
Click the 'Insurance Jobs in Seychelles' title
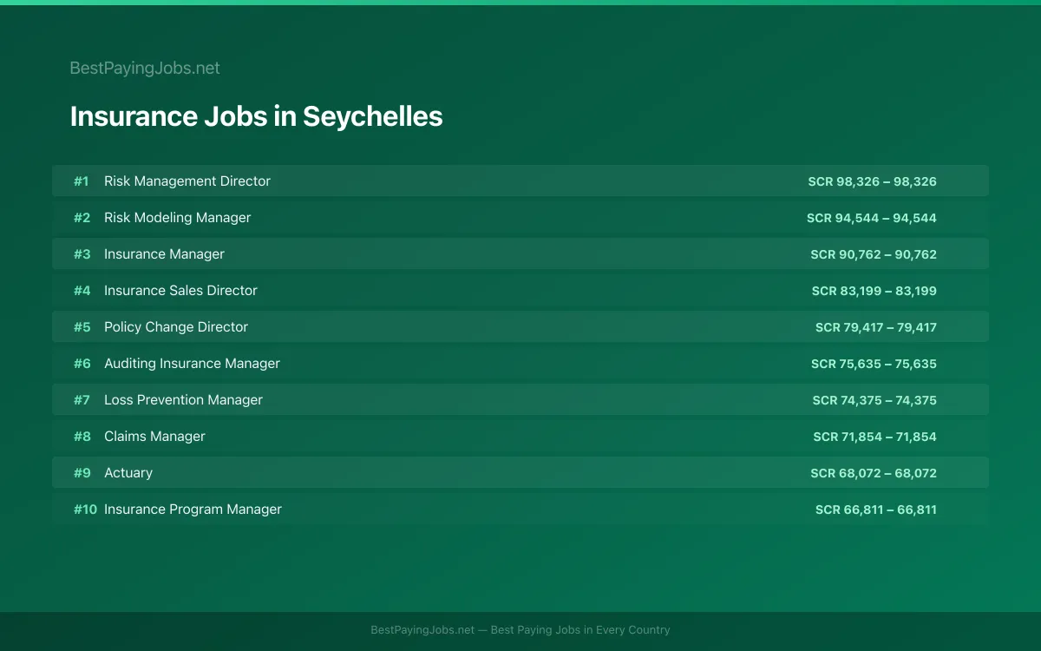pos(256,116)
